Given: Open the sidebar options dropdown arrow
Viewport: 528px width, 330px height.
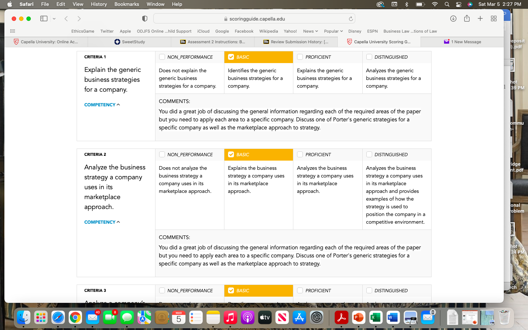Looking at the screenshot, I should (x=54, y=19).
